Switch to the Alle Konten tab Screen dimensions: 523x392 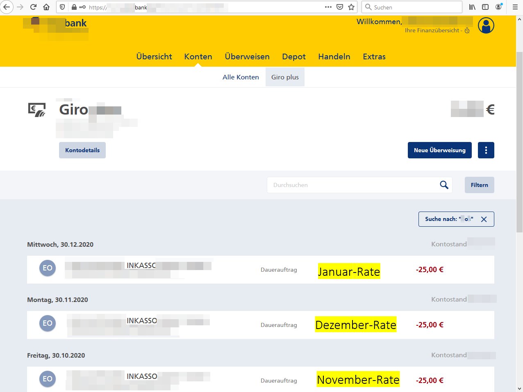coord(241,77)
